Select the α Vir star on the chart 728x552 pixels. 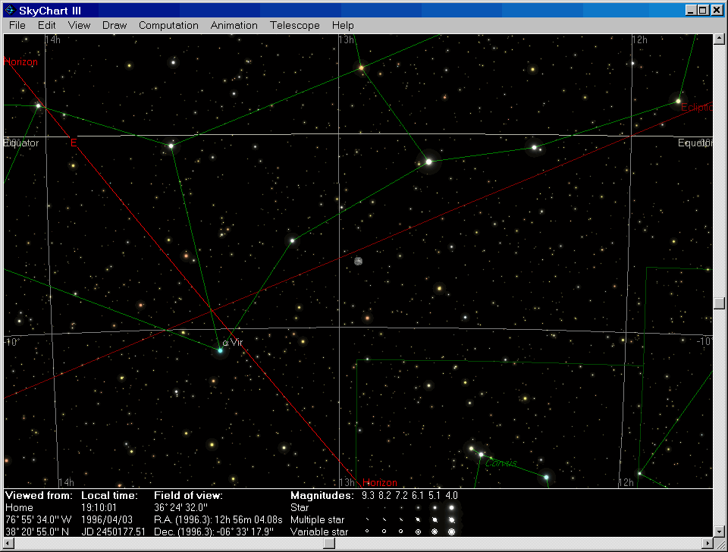click(x=221, y=350)
